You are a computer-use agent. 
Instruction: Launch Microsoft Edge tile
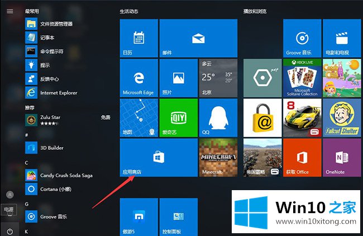click(x=139, y=78)
